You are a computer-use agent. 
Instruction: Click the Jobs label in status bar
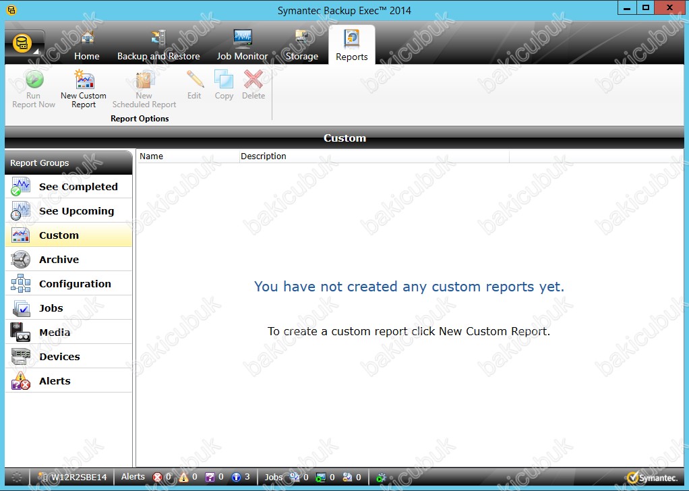[x=273, y=477]
